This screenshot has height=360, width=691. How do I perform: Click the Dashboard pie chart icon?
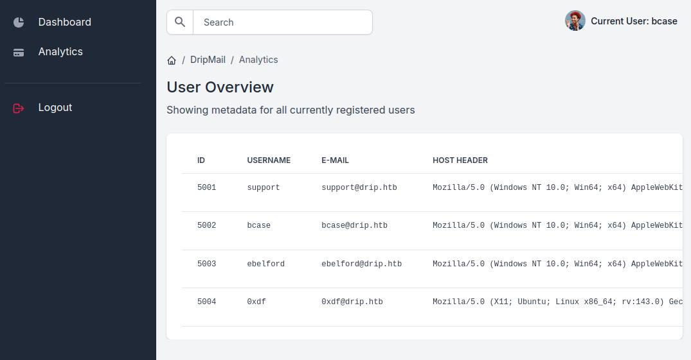[x=19, y=22]
